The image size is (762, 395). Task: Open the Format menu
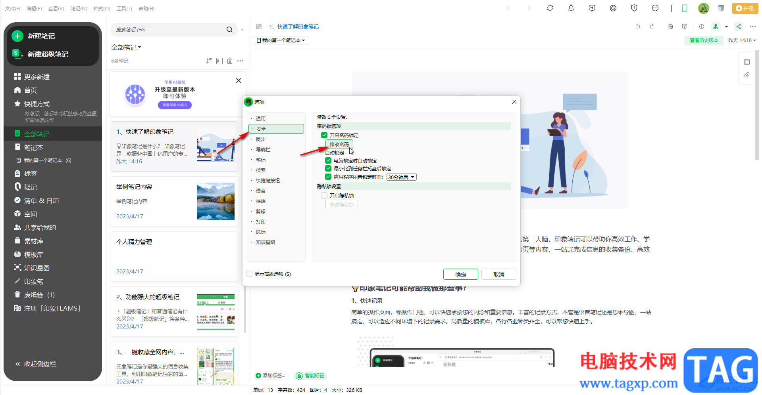102,8
